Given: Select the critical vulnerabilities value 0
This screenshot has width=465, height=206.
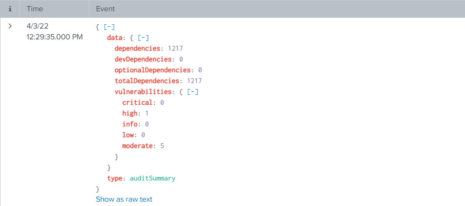Looking at the screenshot, I should [162, 103].
